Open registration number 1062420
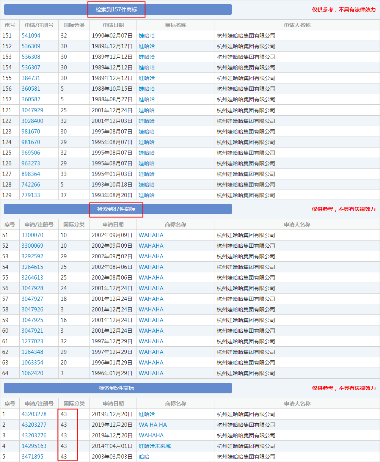Screen dimensions: 380x462 coord(32,373)
